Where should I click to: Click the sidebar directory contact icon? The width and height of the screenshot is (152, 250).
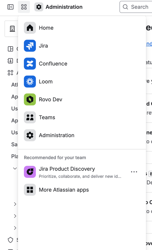pyautogui.click(x=10, y=61)
